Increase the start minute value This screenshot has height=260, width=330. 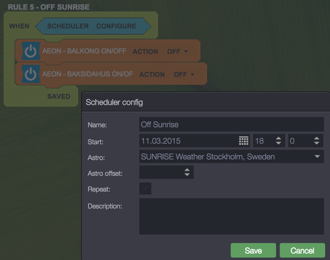coord(317,139)
